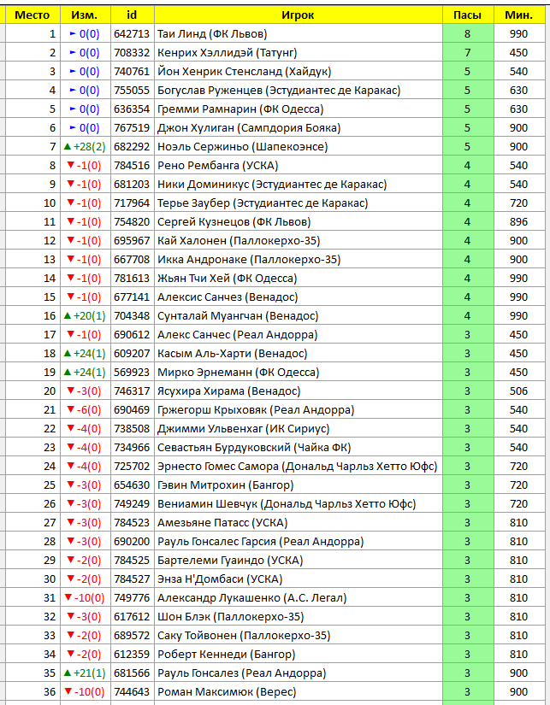Screen dimensions: 550x705
Task: Select the +21(1) change cell
Action: [x=85, y=673]
